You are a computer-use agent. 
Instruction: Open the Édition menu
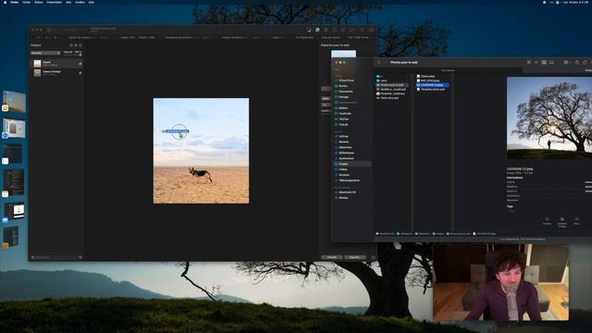pyautogui.click(x=39, y=2)
